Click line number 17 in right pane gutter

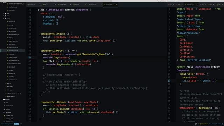click(169, 81)
